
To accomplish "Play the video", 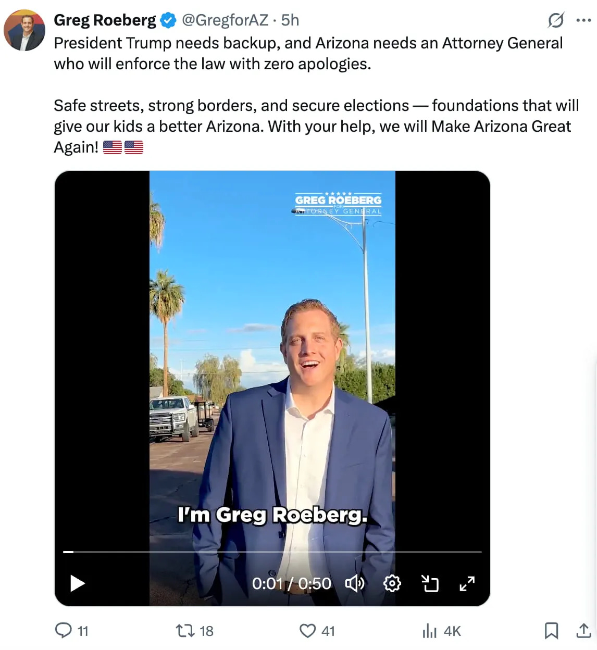I will point(77,583).
